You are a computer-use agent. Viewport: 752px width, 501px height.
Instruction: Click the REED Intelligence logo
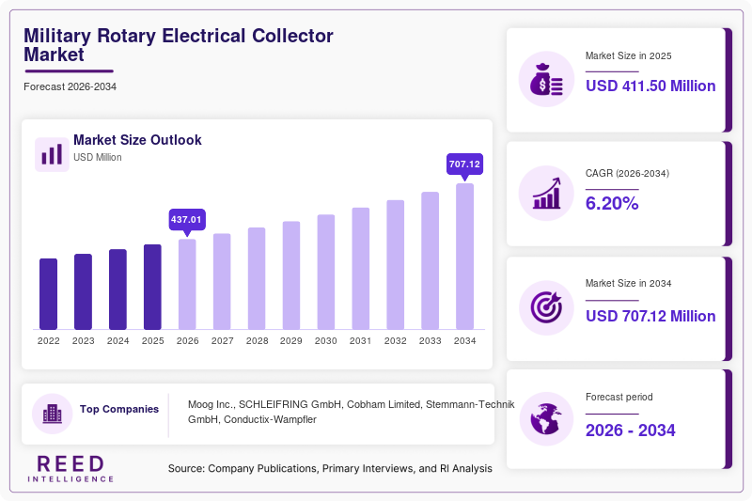(x=70, y=469)
